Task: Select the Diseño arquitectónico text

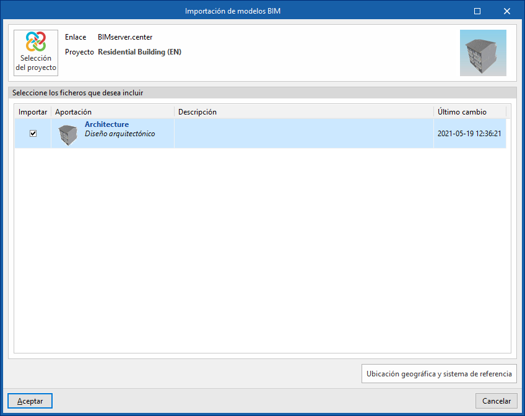Action: (x=120, y=134)
